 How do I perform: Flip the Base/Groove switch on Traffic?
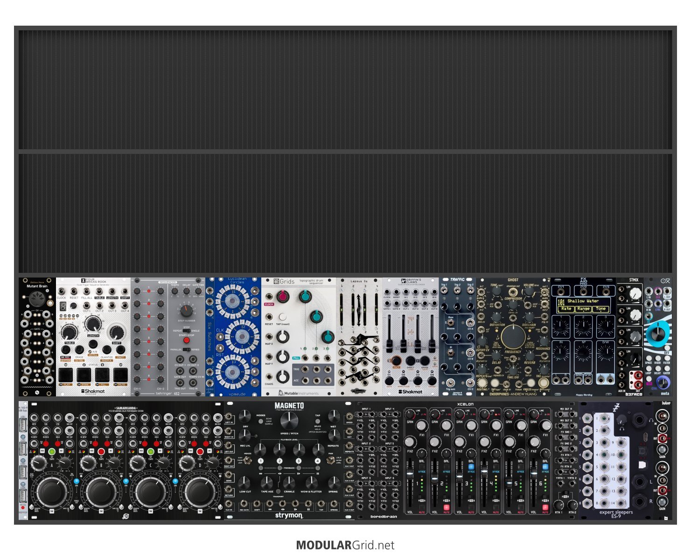pyautogui.click(x=451, y=322)
